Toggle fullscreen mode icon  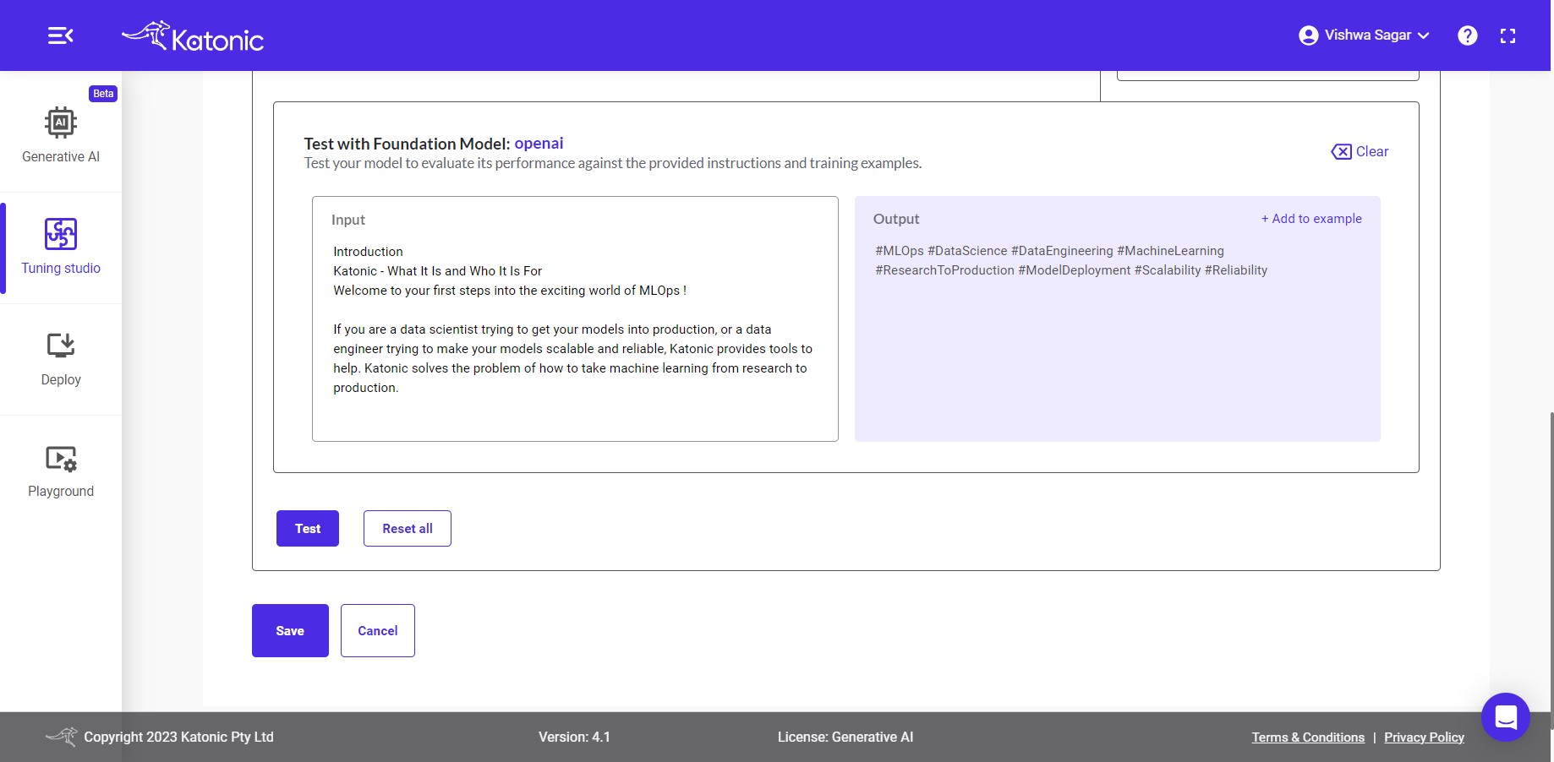point(1507,35)
